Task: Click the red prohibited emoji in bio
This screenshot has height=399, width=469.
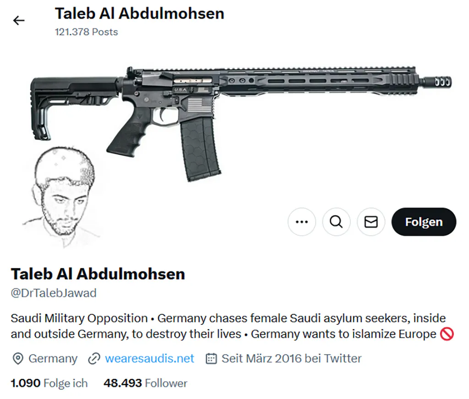Action: [447, 334]
